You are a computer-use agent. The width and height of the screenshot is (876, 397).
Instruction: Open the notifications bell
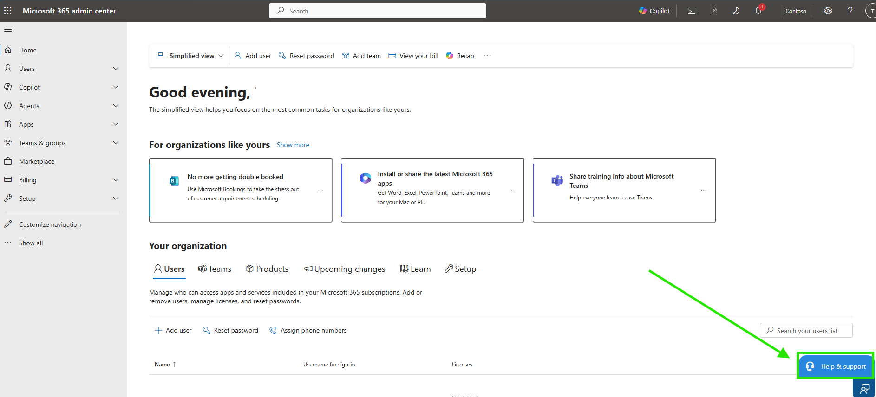coord(758,11)
